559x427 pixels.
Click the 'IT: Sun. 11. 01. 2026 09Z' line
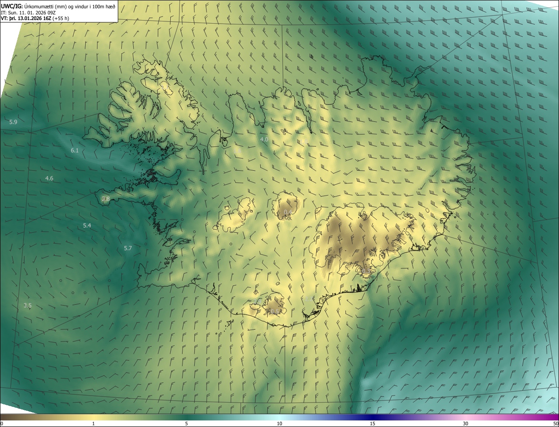(x=28, y=13)
